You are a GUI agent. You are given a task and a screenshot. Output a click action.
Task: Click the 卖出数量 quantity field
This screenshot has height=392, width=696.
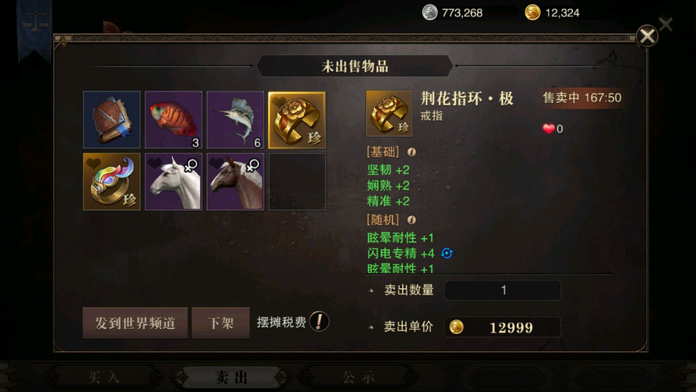click(x=503, y=290)
